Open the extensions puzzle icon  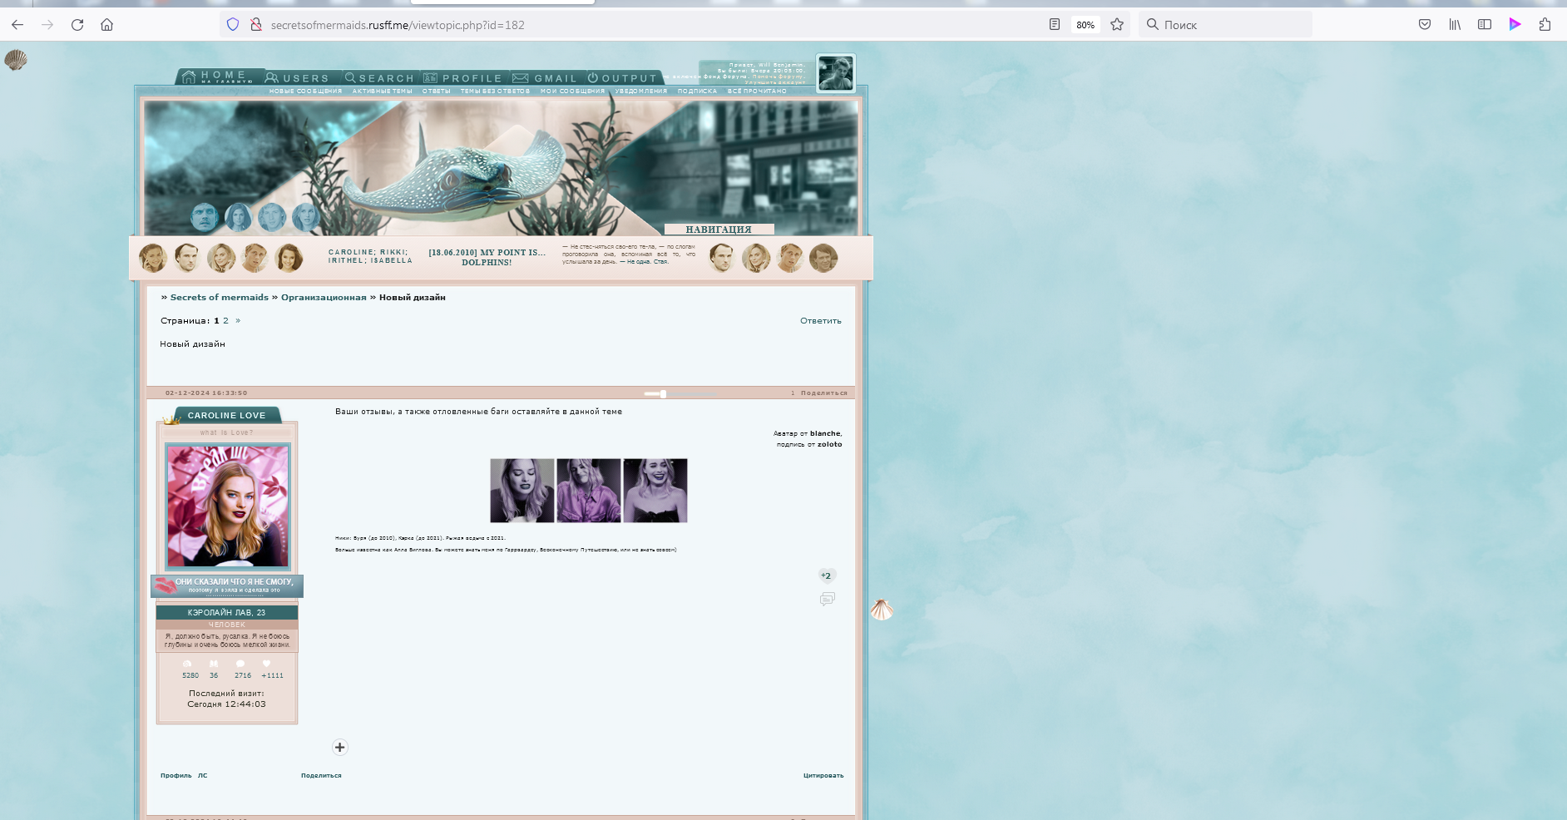coord(1545,25)
